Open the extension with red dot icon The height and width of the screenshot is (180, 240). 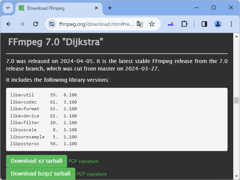tap(171, 24)
